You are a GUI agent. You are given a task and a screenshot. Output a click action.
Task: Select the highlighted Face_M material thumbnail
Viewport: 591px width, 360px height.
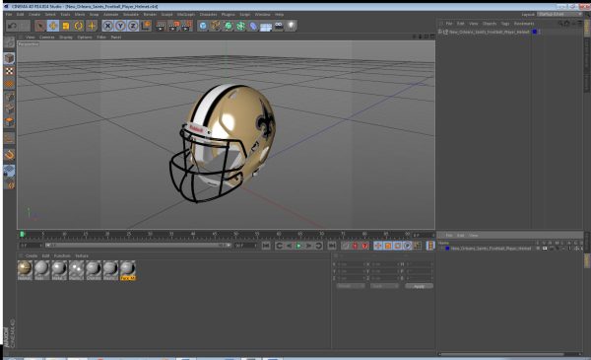coord(128,270)
